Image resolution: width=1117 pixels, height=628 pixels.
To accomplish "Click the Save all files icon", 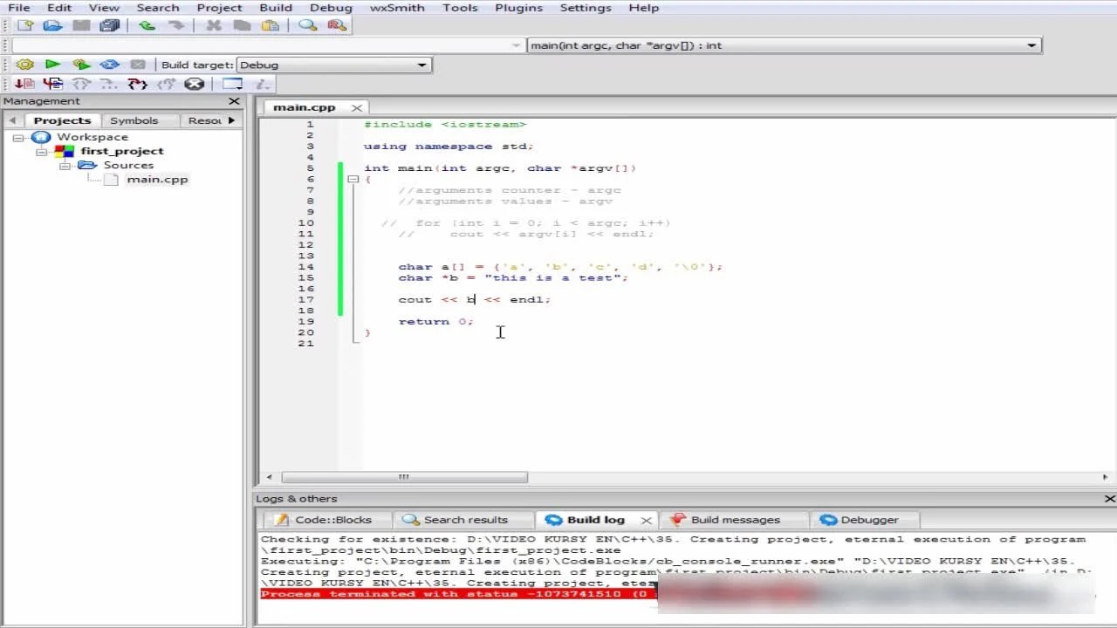I will tap(109, 25).
